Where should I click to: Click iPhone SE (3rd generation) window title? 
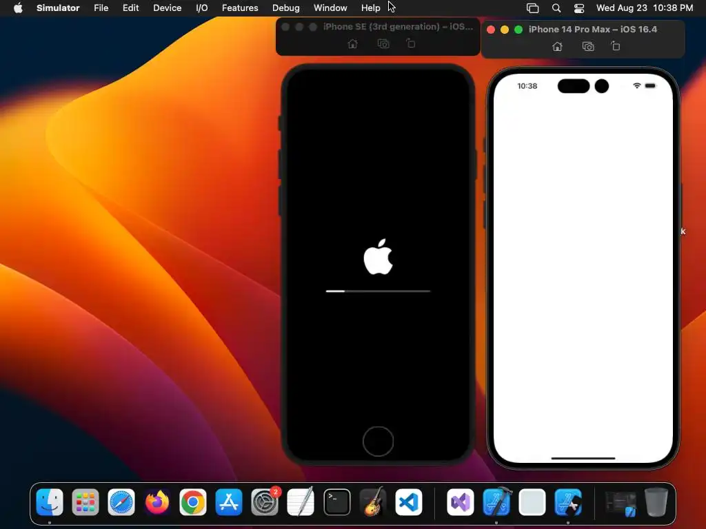[x=398, y=27]
